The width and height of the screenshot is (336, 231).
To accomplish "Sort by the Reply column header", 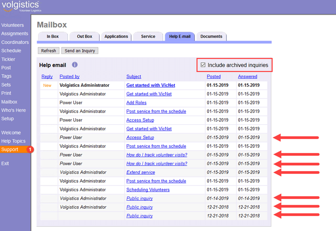I will (47, 76).
